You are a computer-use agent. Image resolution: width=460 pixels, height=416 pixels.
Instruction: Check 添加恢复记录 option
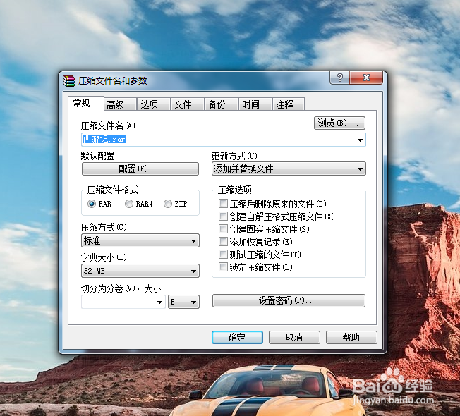pos(223,242)
